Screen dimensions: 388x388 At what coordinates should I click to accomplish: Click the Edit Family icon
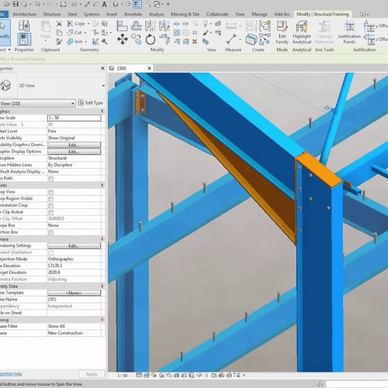coord(282,32)
